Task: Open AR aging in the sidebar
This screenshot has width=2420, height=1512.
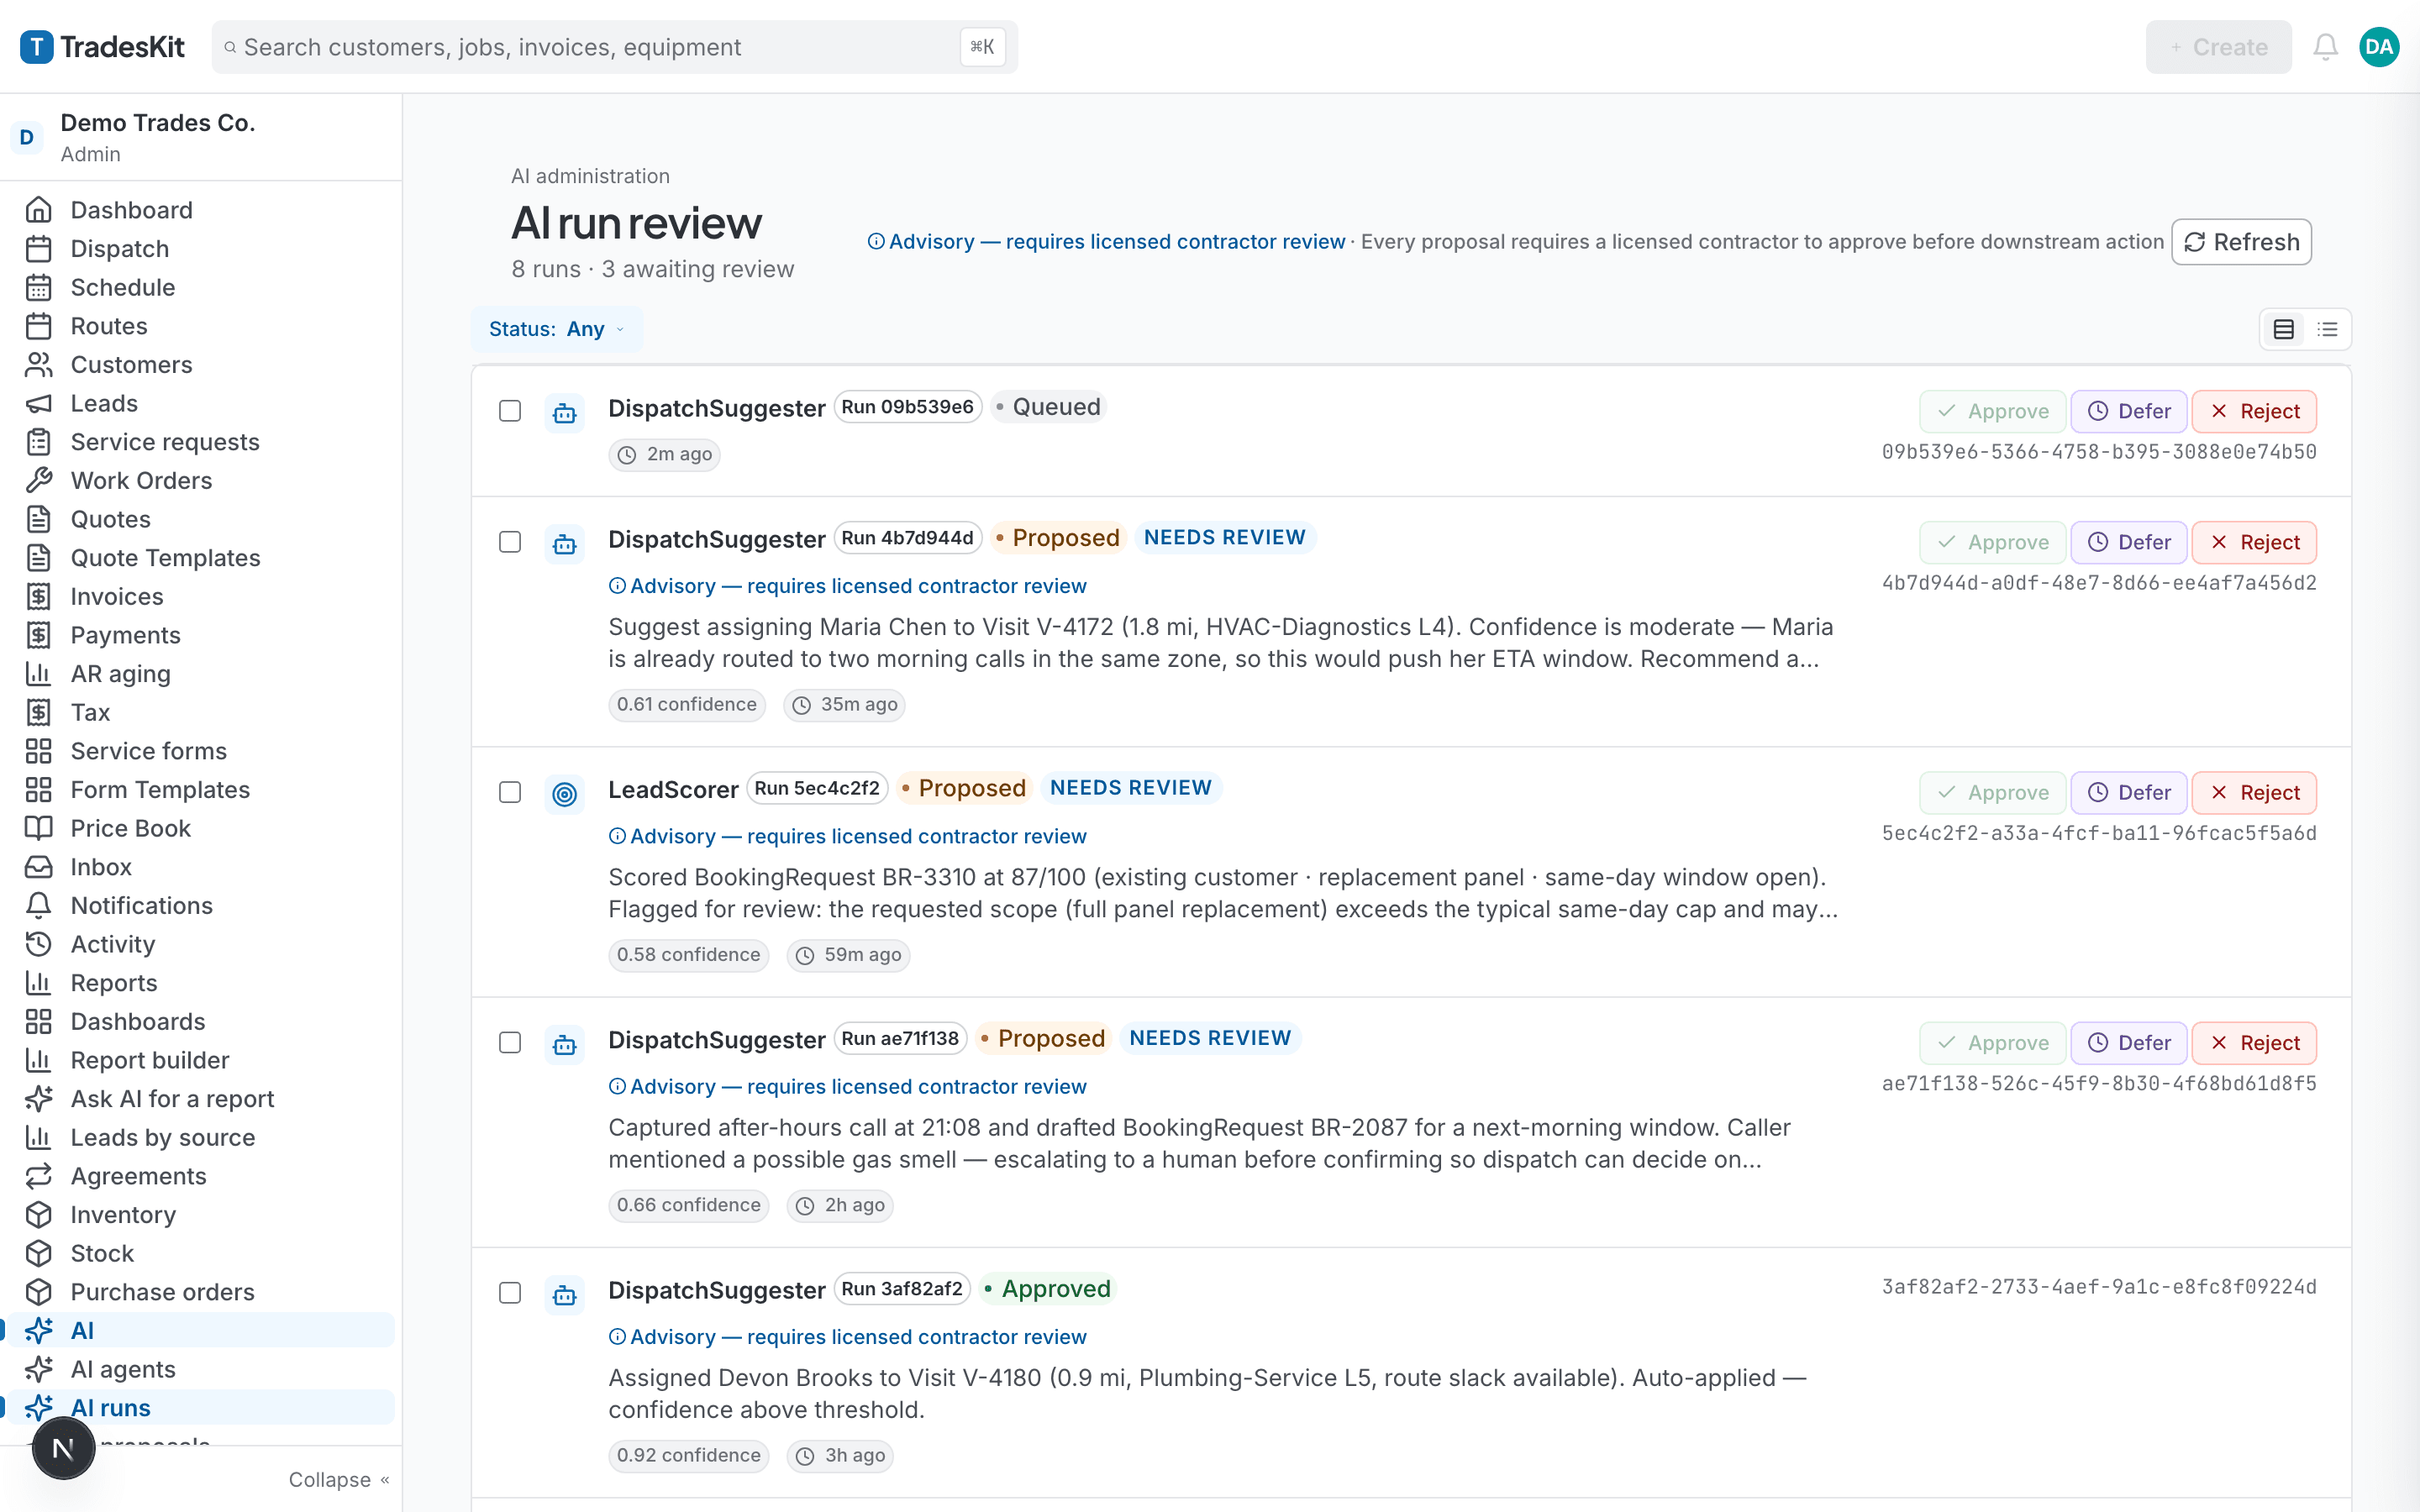Action: (200, 674)
